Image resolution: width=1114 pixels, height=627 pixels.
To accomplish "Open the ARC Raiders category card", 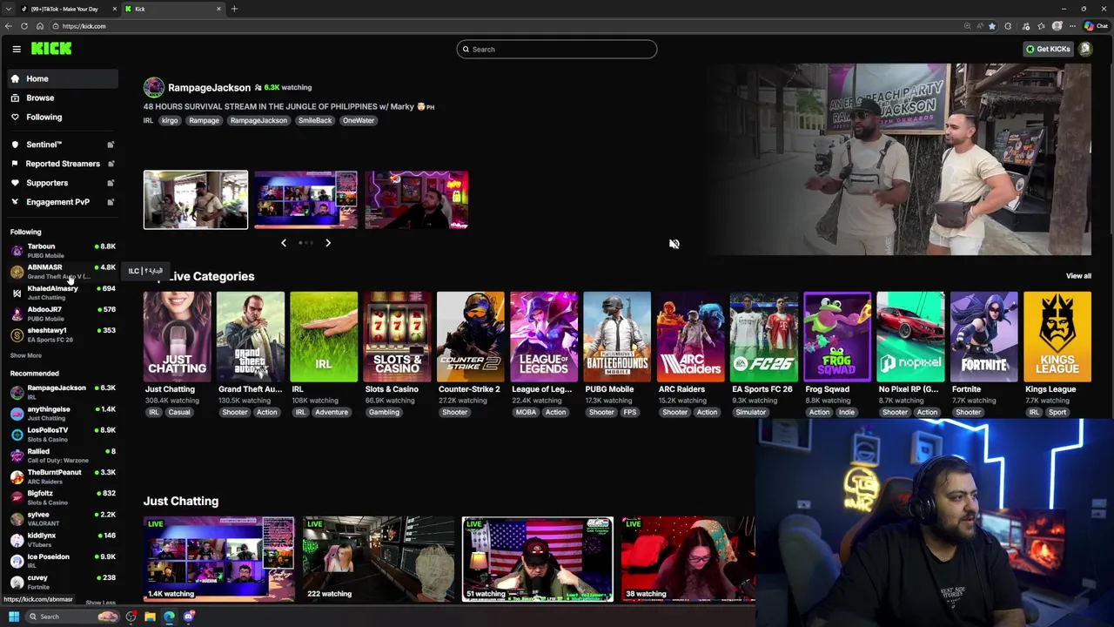I will (x=690, y=337).
